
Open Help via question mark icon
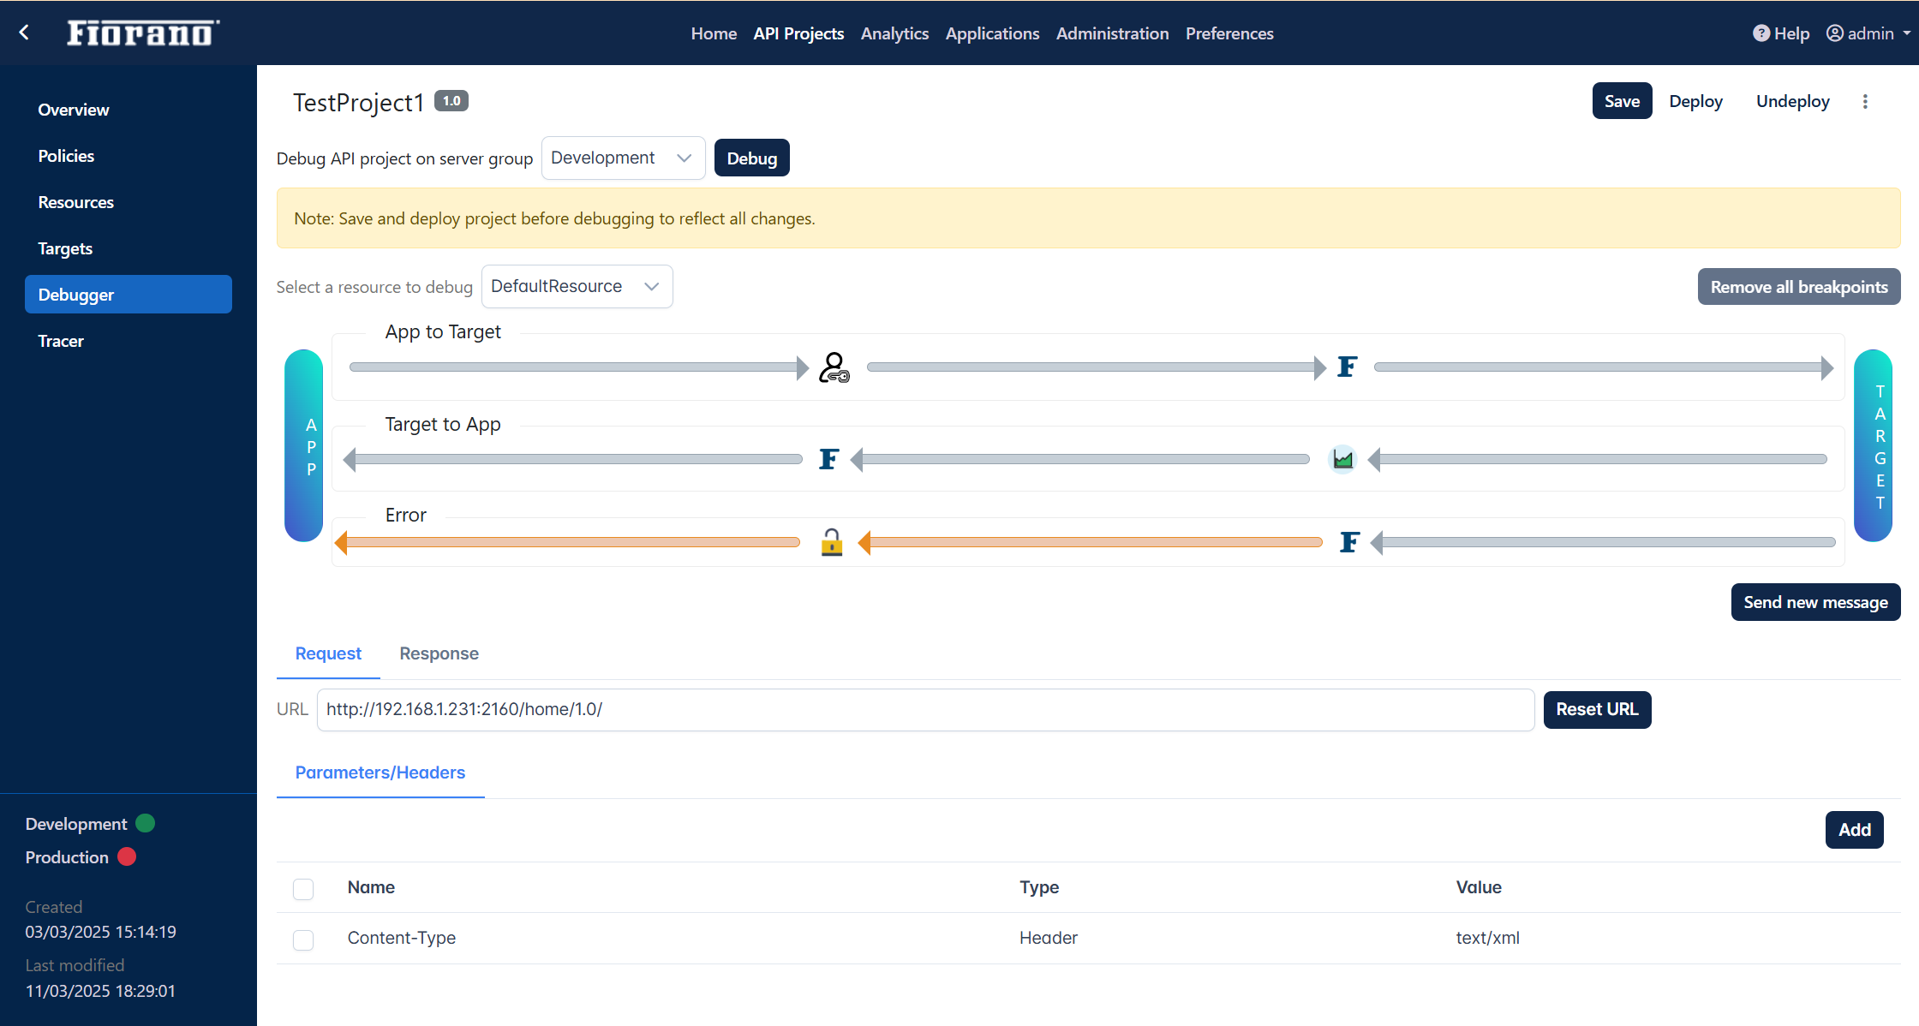[1761, 33]
